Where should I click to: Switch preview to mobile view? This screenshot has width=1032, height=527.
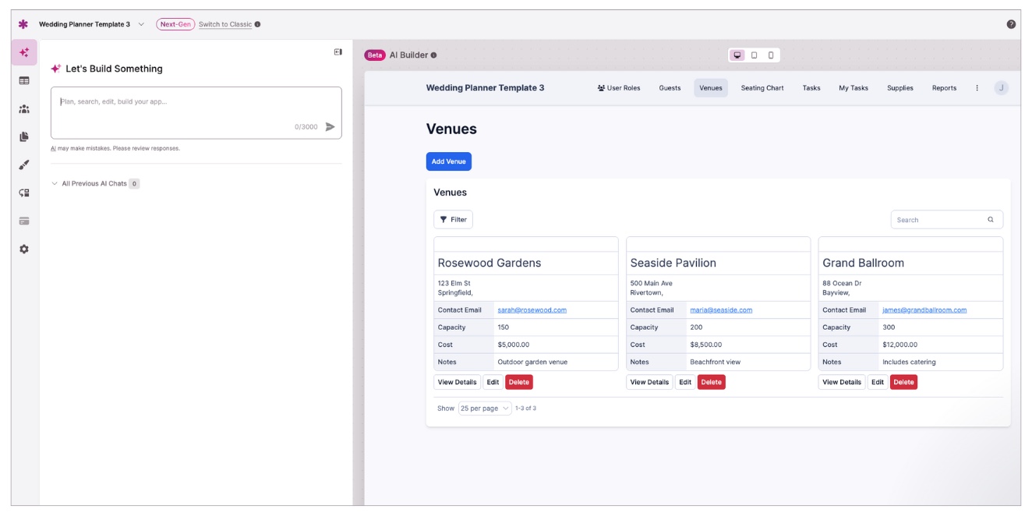[771, 55]
